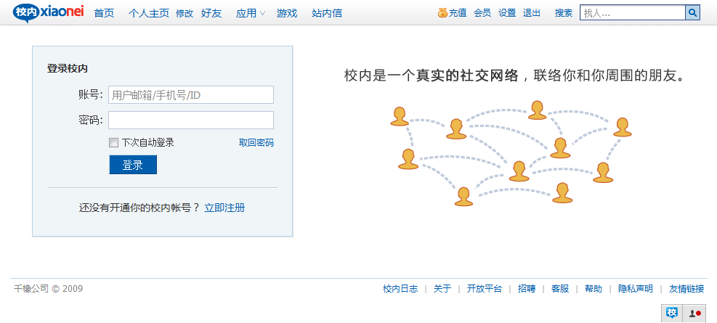The width and height of the screenshot is (717, 323).
Task: Click the 帮助 help link
Action: point(594,289)
